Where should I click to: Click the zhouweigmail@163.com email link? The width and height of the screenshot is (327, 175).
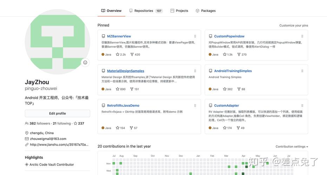[48, 139]
